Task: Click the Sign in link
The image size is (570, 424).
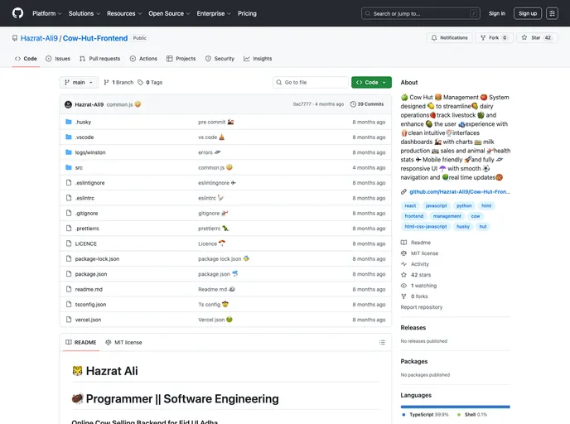Action: [x=497, y=13]
